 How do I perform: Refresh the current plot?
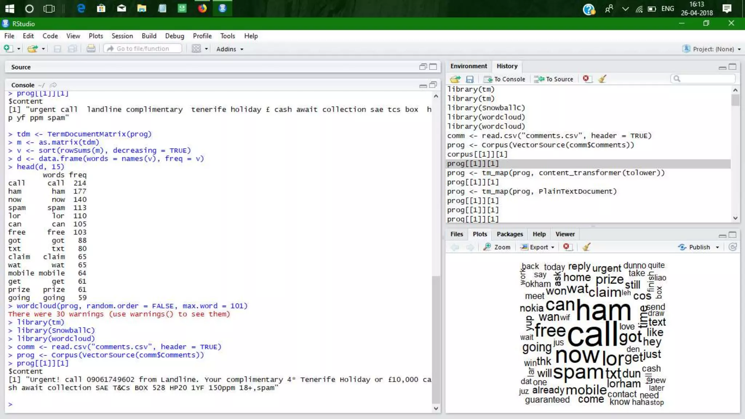pyautogui.click(x=733, y=247)
